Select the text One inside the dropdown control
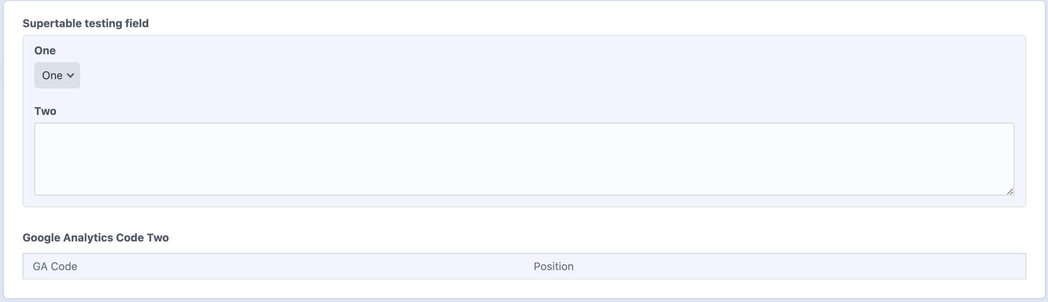 pos(52,75)
